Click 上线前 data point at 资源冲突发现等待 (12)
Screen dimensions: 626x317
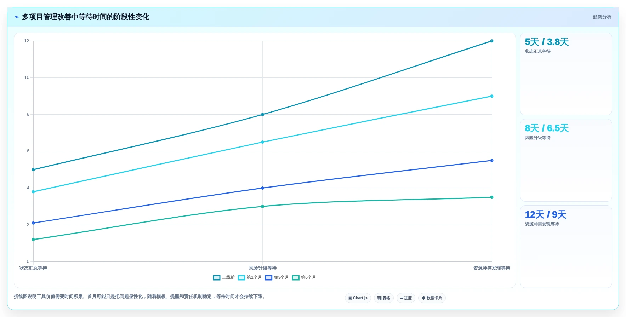pyautogui.click(x=492, y=41)
